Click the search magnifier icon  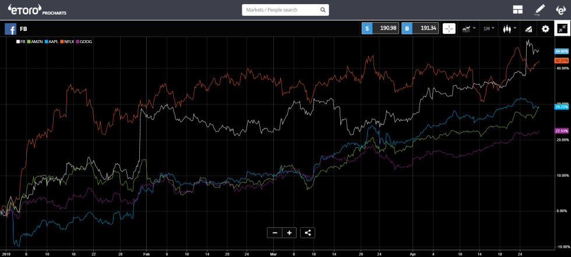coord(323,10)
